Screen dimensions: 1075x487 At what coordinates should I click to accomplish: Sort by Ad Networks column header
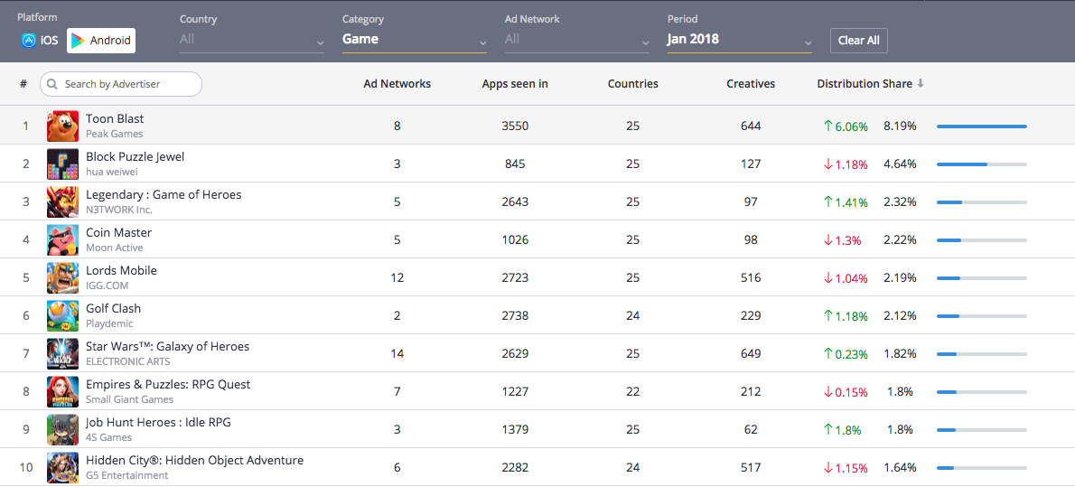(x=397, y=84)
